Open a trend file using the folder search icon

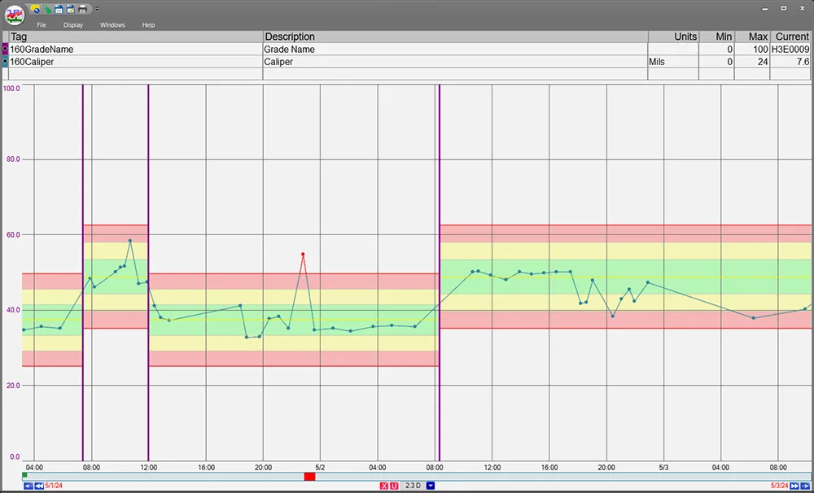[35, 8]
